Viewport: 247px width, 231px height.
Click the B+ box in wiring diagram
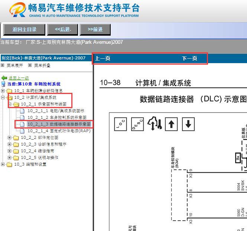pos(238,157)
